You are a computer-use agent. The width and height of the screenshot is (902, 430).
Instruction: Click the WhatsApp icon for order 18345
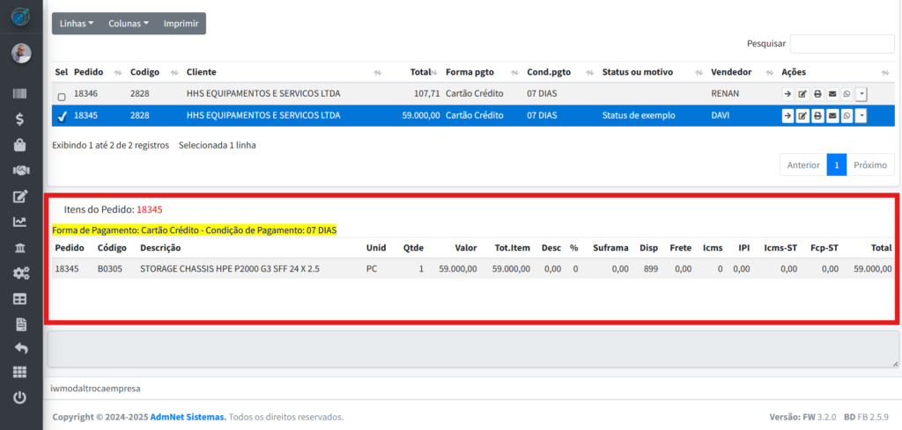pos(847,116)
